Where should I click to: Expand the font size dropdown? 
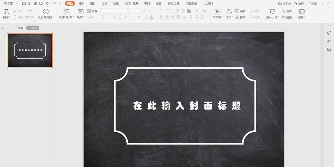[x=140, y=11]
